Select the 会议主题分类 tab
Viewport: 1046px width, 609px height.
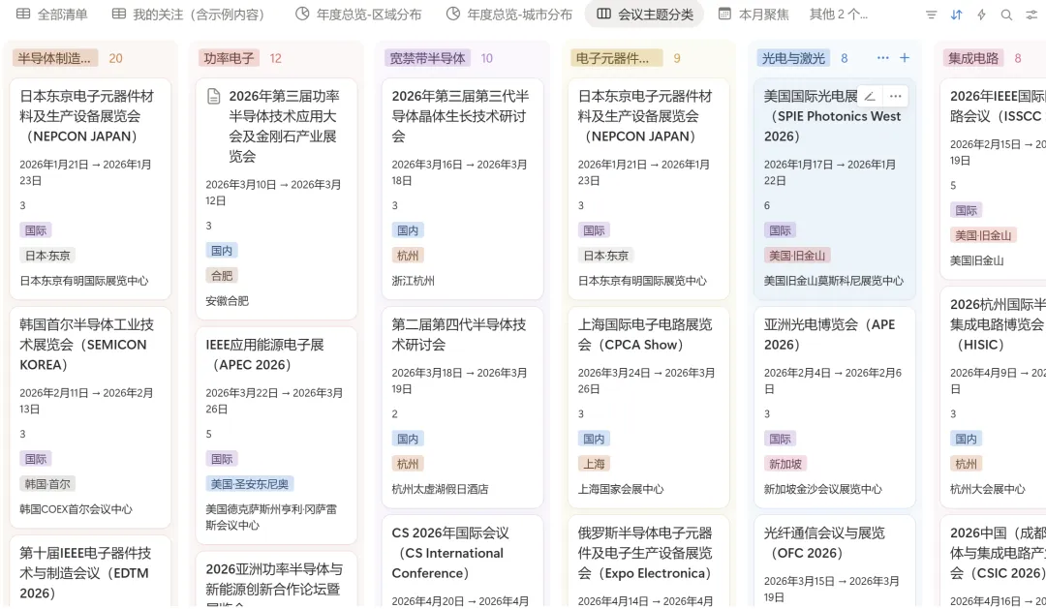click(x=644, y=14)
